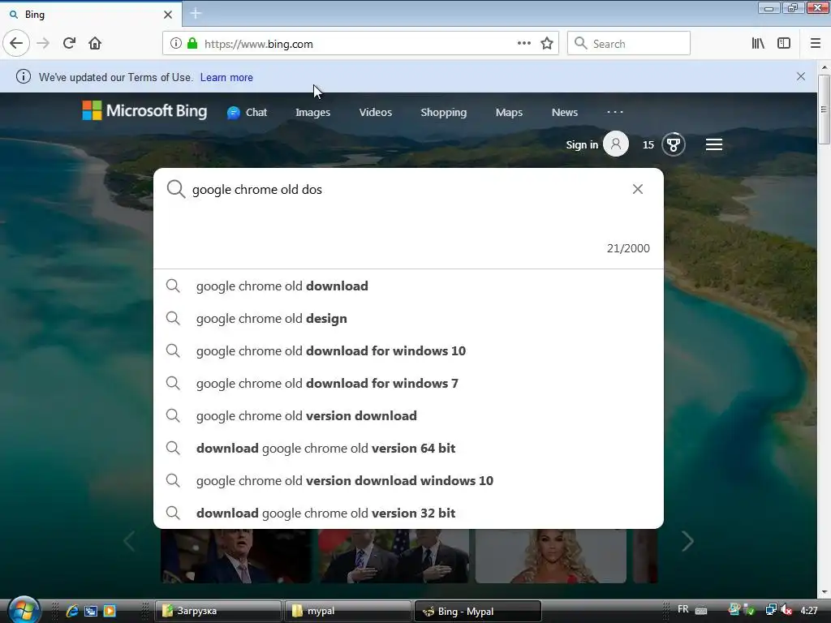The height and width of the screenshot is (623, 831).
Task: Pick suggestion old download for windows 10
Action: click(x=408, y=350)
